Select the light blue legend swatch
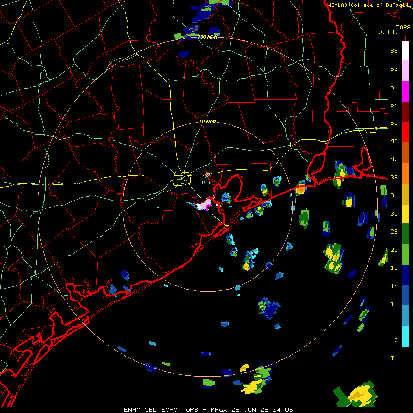The image size is (413, 413). click(405, 316)
